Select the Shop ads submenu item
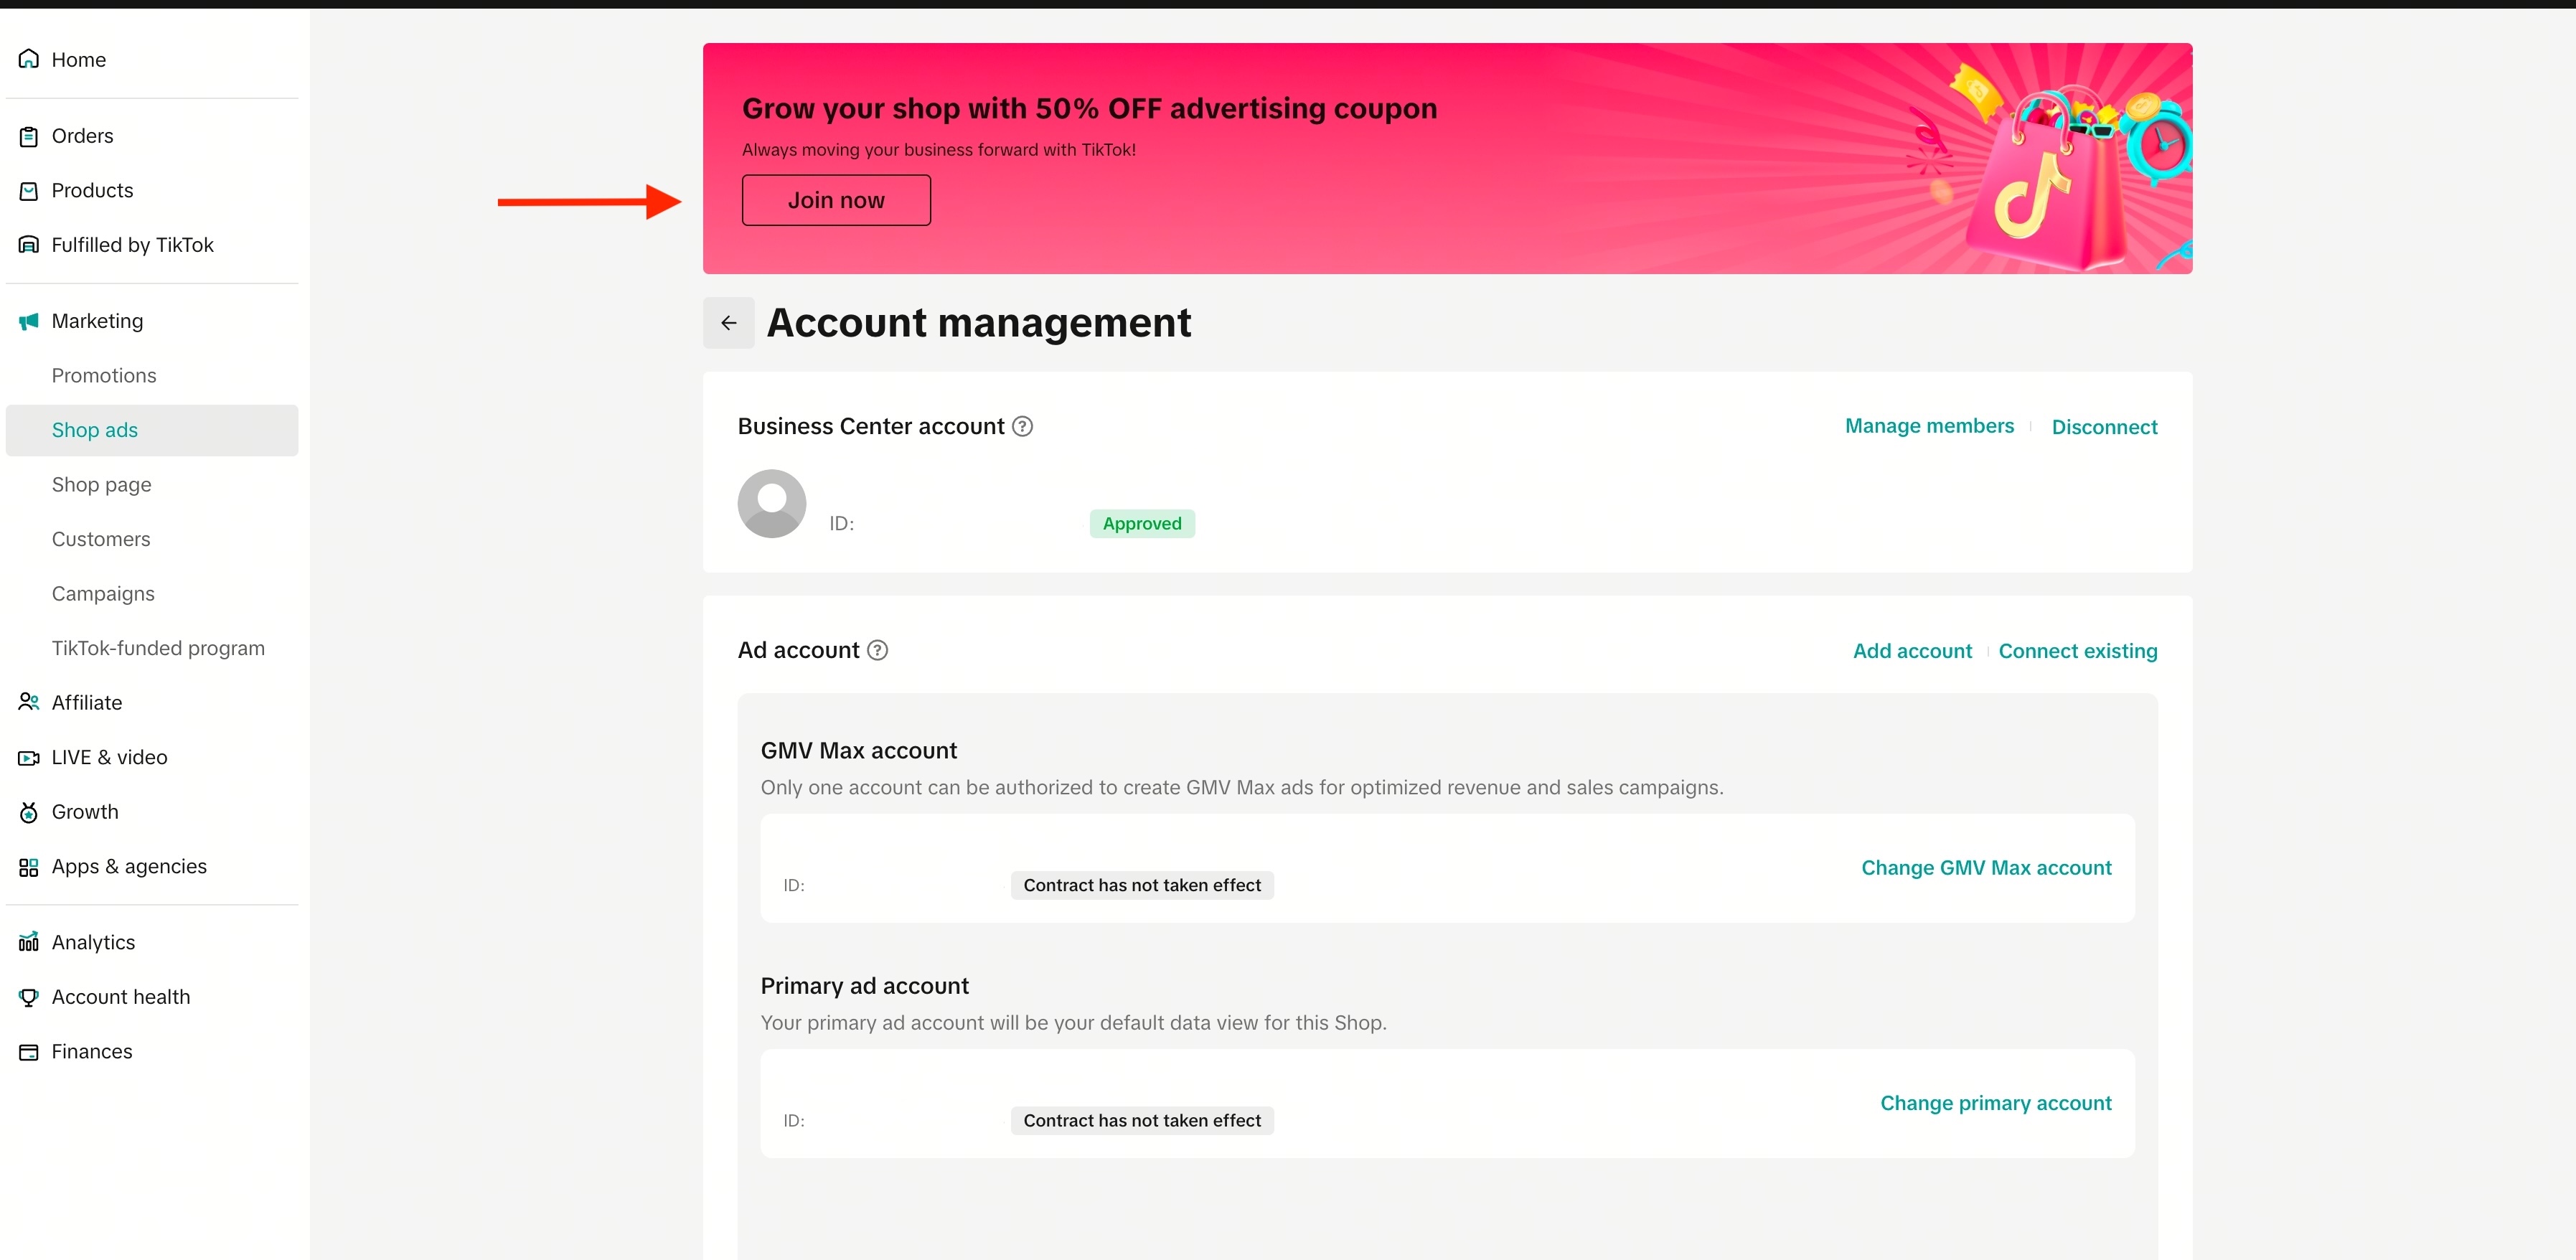Viewport: 2576px width, 1260px height. (x=152, y=430)
